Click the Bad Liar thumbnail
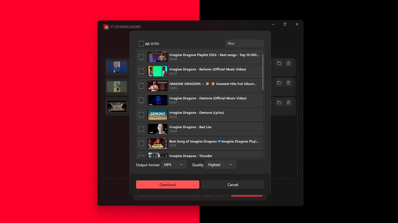This screenshot has height=223, width=398. click(158, 129)
